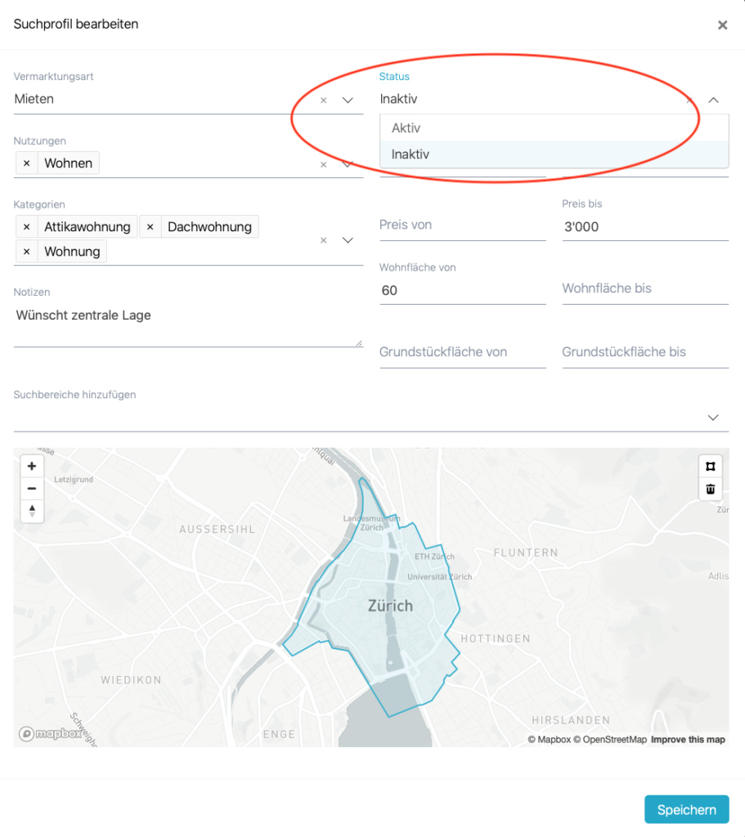Delete drawn area with trash icon
This screenshot has height=837, width=745.
pyautogui.click(x=710, y=489)
